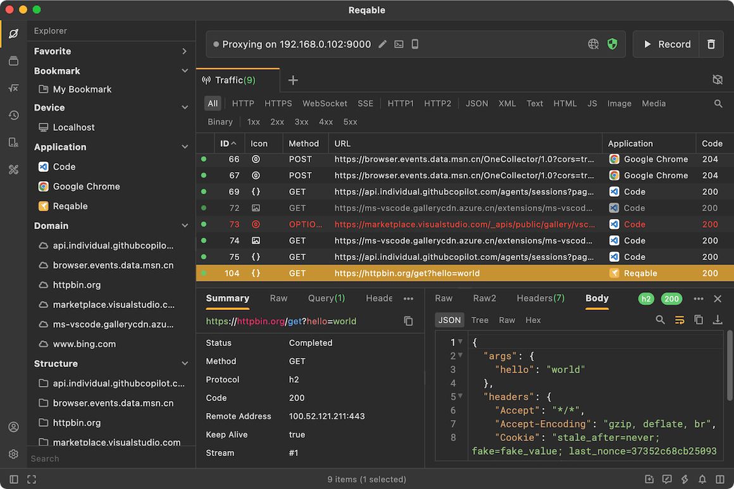This screenshot has height=489, width=734.
Task: Select the httpbin.org domain entry
Action: coord(77,285)
